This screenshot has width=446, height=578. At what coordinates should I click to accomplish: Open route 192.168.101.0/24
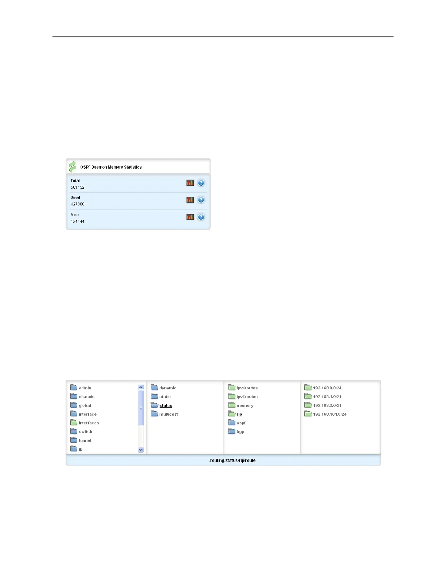[326, 414]
